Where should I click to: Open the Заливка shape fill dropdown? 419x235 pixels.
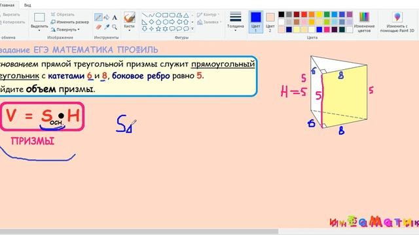[209, 22]
